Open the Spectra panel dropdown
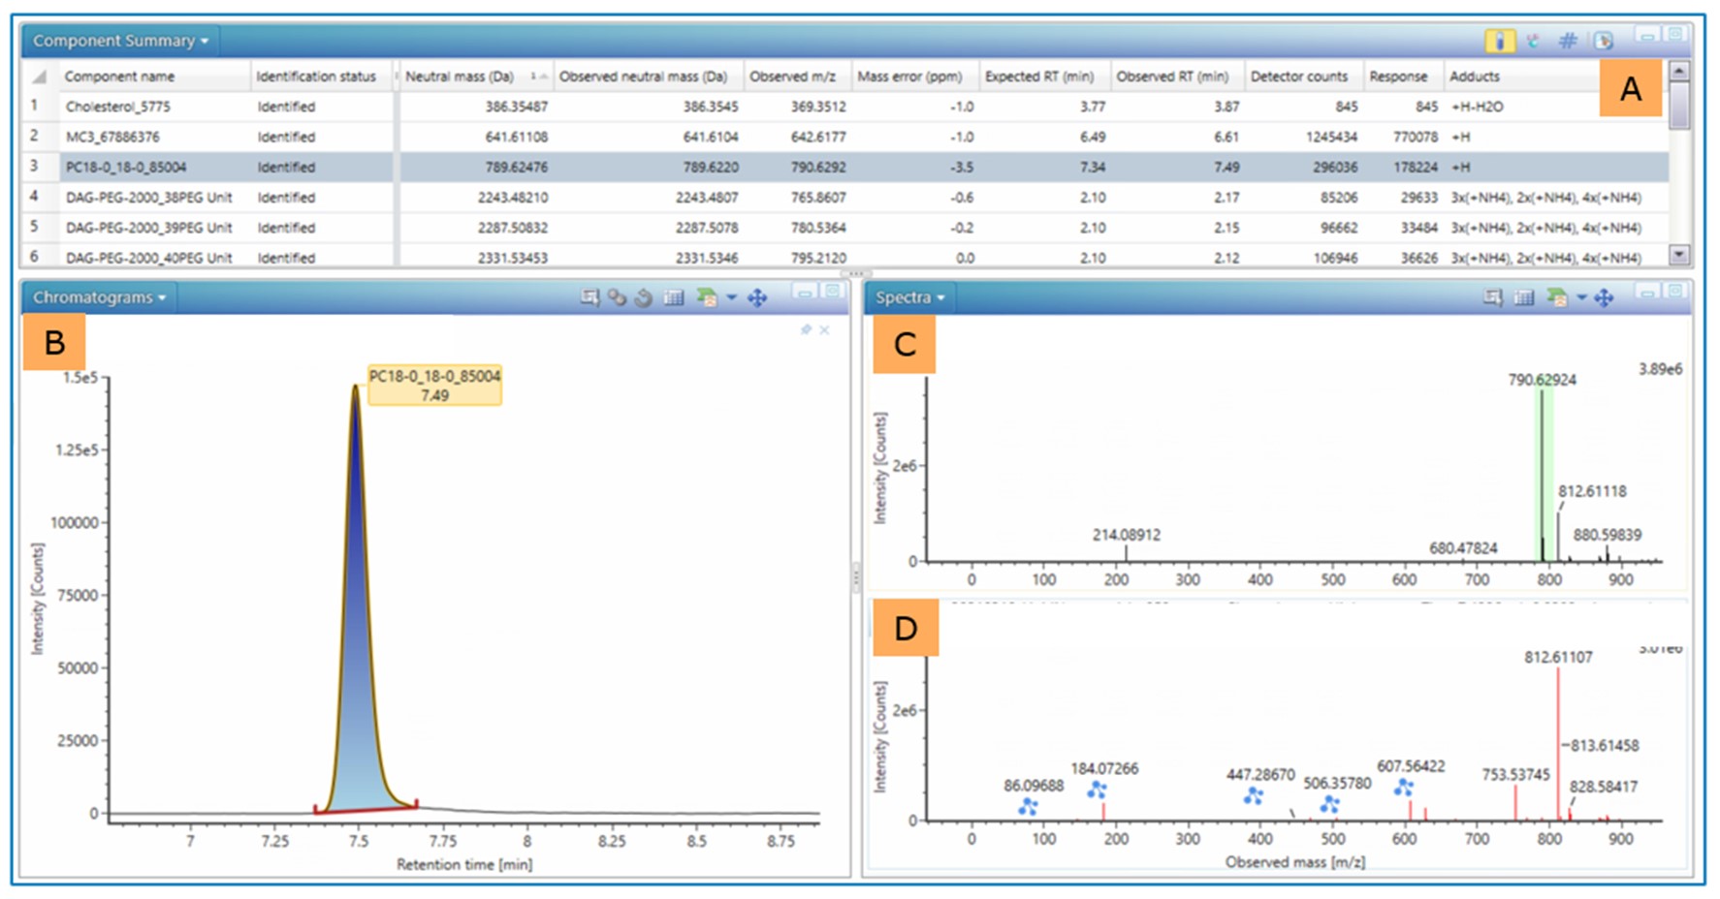 click(x=909, y=297)
